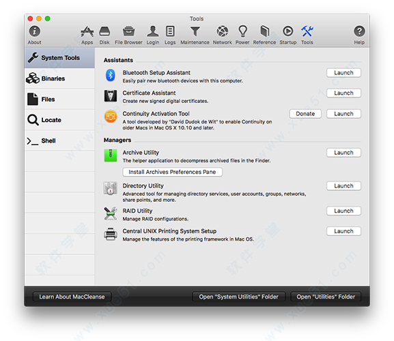The width and height of the screenshot is (394, 341).
Task: Open the Apps section icon
Action: coord(87,31)
